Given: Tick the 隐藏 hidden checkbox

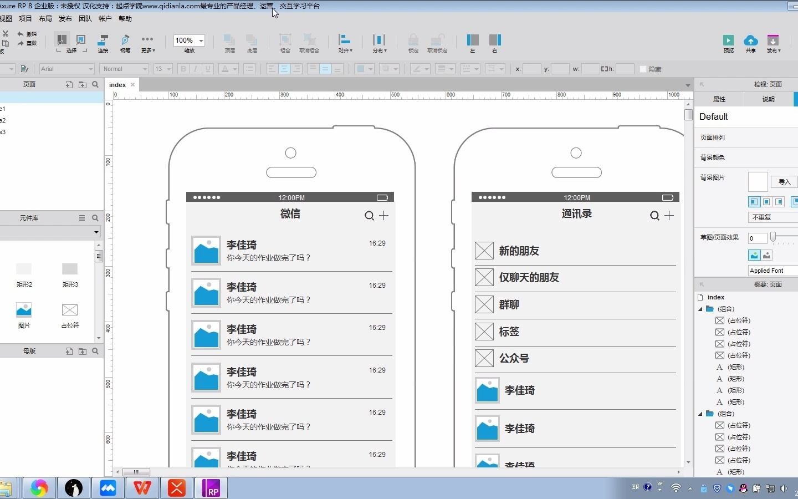Looking at the screenshot, I should (643, 69).
